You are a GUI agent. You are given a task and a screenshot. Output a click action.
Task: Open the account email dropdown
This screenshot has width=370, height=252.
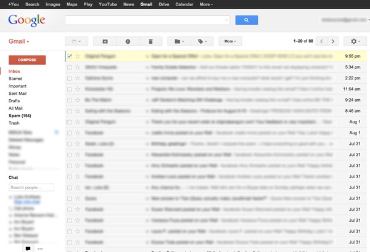pos(345,20)
